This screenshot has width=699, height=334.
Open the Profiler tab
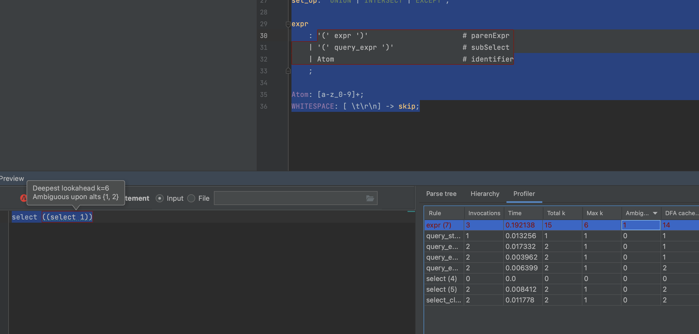point(524,193)
